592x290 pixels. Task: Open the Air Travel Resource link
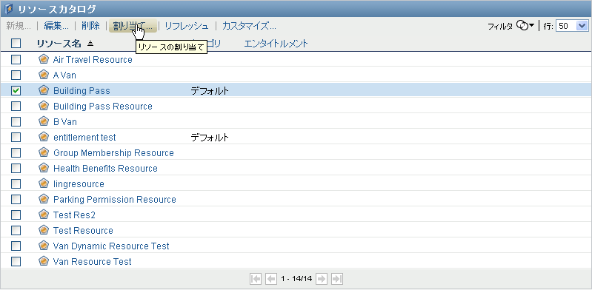point(93,60)
